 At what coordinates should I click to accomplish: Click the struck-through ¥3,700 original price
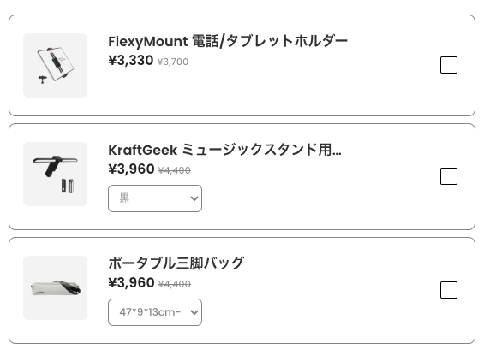173,62
